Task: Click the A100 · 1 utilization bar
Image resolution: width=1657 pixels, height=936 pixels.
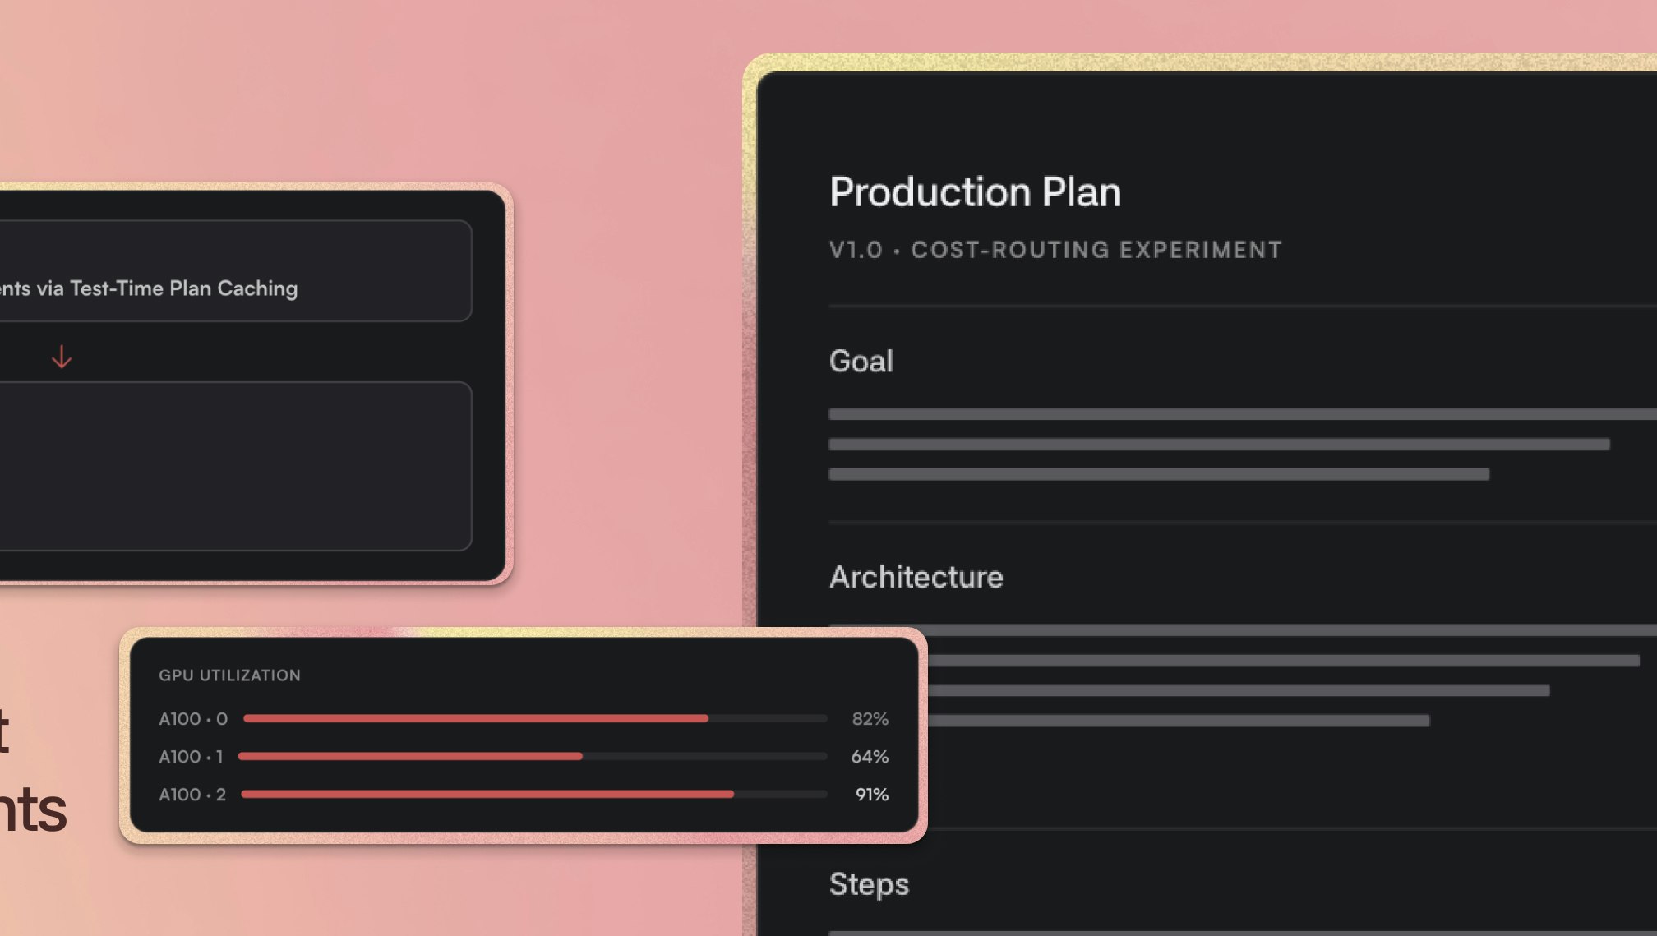Action: (533, 756)
